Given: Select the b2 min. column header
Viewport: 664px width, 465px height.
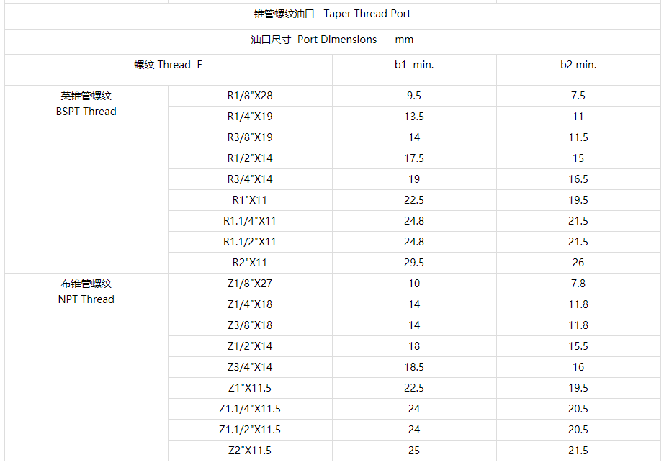Looking at the screenshot, I should 578,70.
